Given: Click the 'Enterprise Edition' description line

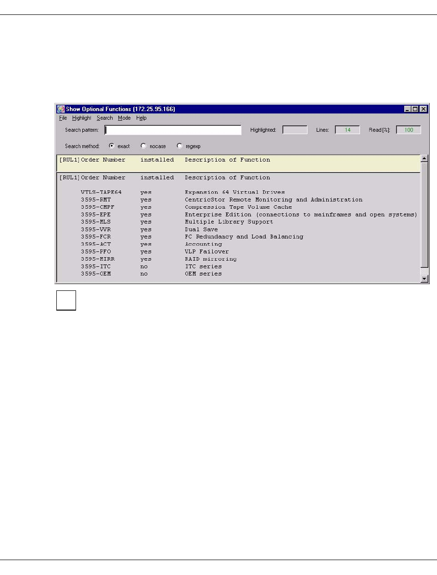Looking at the screenshot, I should point(301,214).
